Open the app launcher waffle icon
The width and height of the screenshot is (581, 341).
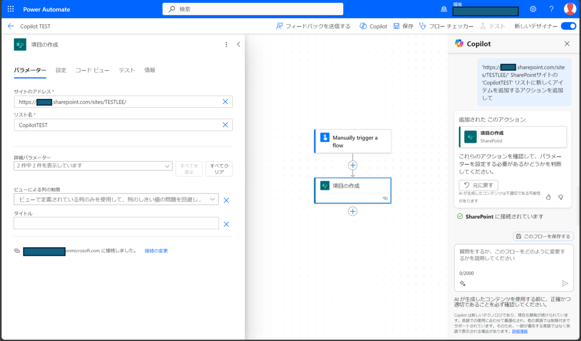pyautogui.click(x=11, y=9)
